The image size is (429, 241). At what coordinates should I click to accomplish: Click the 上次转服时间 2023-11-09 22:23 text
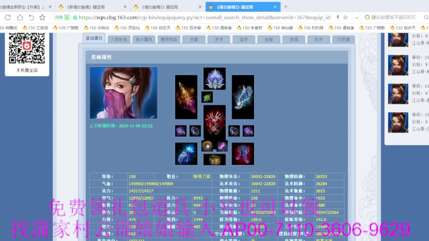(121, 126)
